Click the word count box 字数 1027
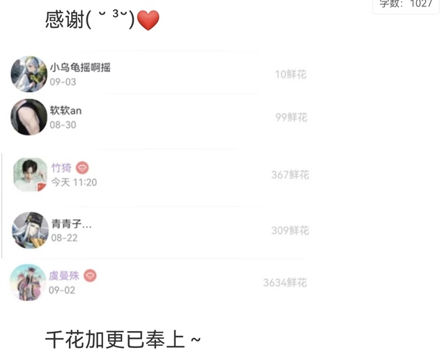The image size is (446, 359). (406, 5)
